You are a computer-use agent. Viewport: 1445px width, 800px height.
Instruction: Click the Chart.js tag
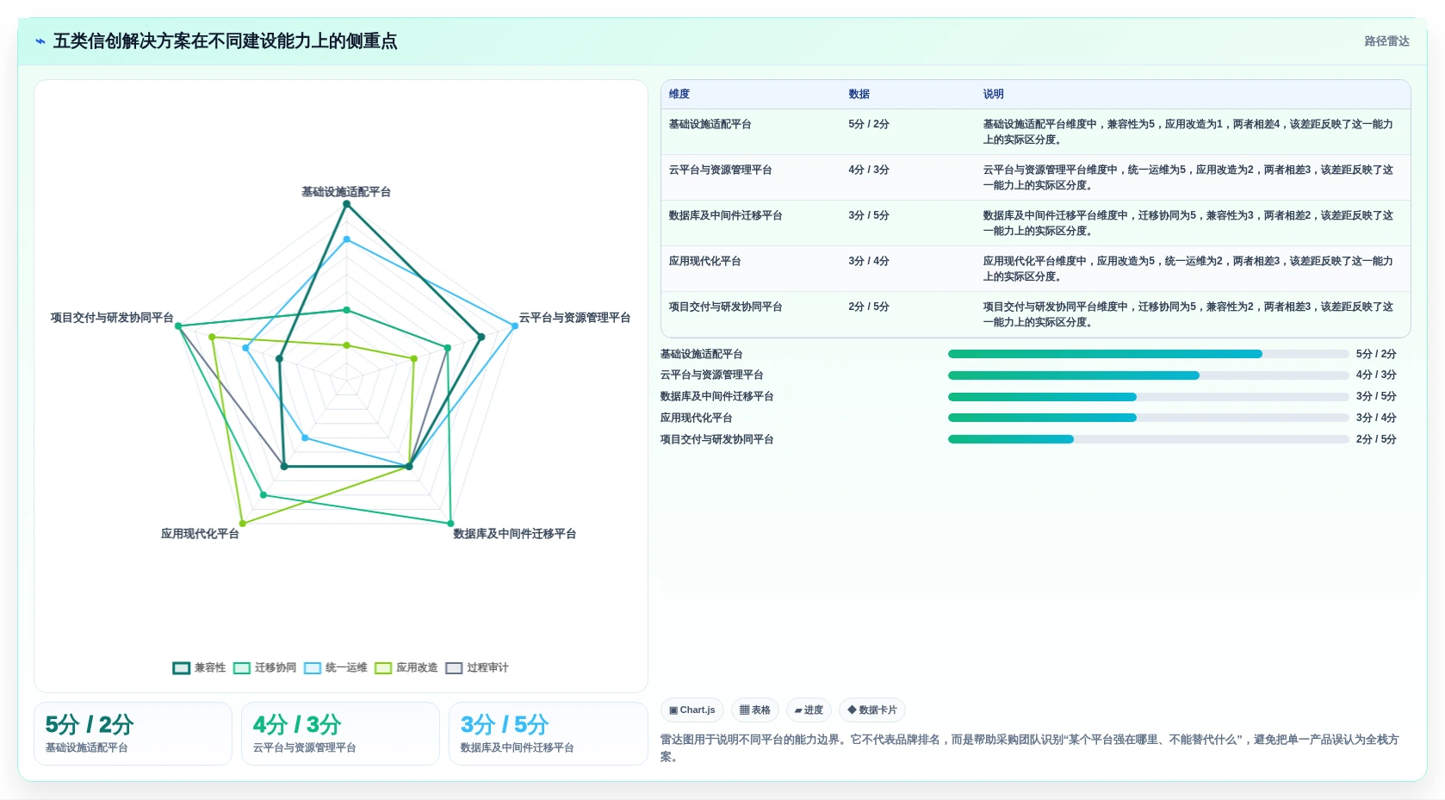692,710
